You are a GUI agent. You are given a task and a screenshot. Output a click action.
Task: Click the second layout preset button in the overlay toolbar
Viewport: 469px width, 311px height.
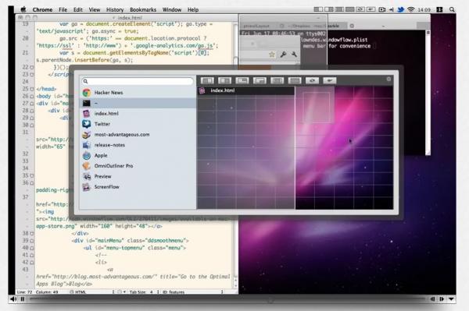pos(224,80)
